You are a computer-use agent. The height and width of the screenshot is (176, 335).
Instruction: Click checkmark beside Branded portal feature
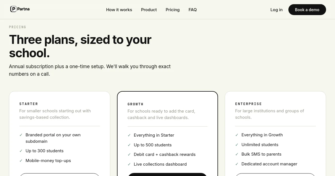[x=21, y=135]
